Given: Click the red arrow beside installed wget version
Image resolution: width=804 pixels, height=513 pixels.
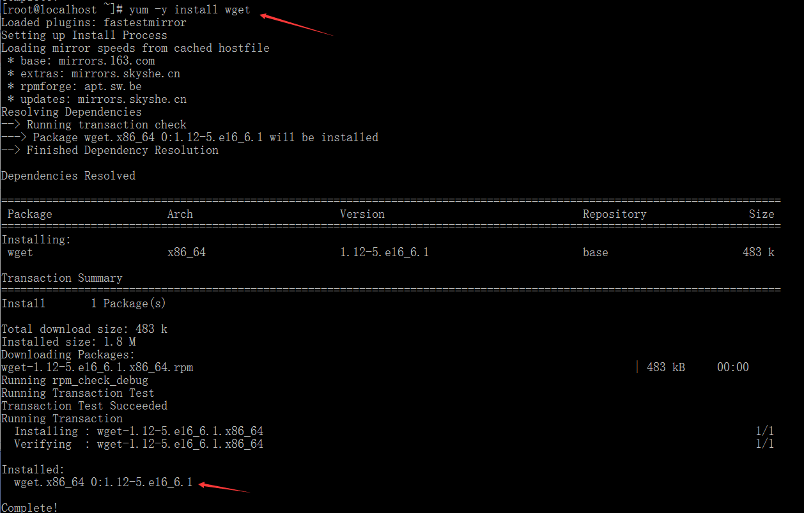Looking at the screenshot, I should pos(224,487).
